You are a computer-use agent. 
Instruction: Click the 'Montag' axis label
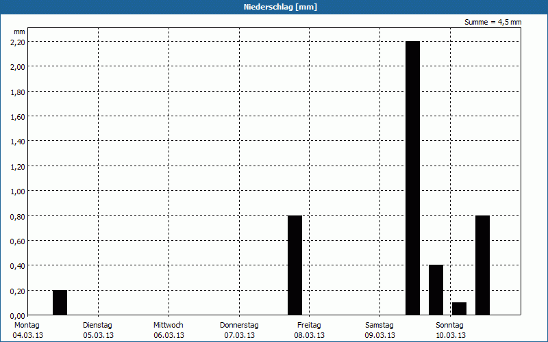tap(27, 326)
